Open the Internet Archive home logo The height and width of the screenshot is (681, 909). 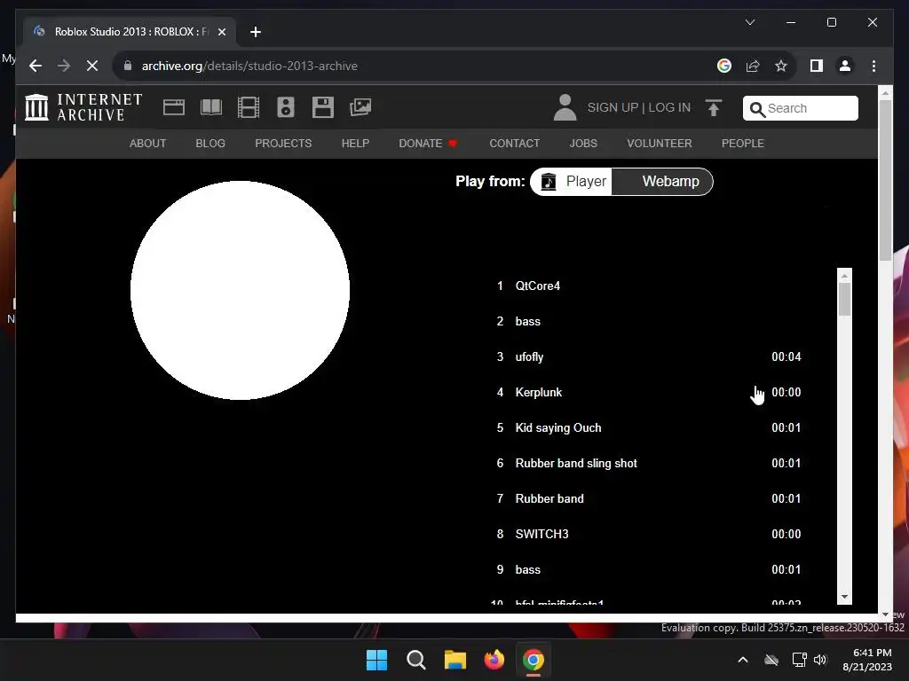pyautogui.click(x=84, y=107)
